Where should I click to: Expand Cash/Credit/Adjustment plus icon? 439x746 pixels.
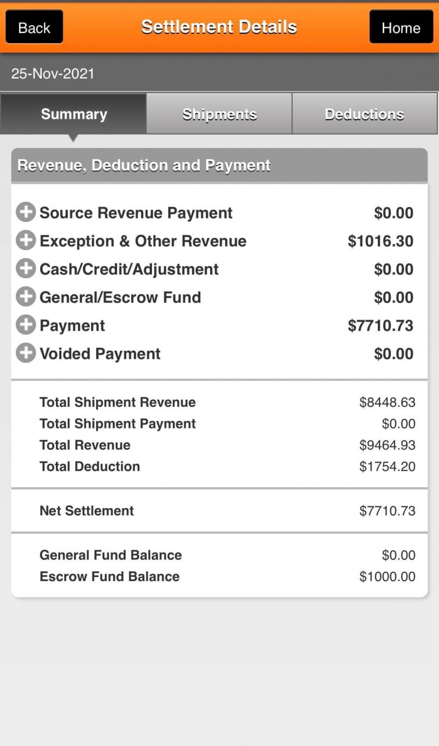click(26, 269)
